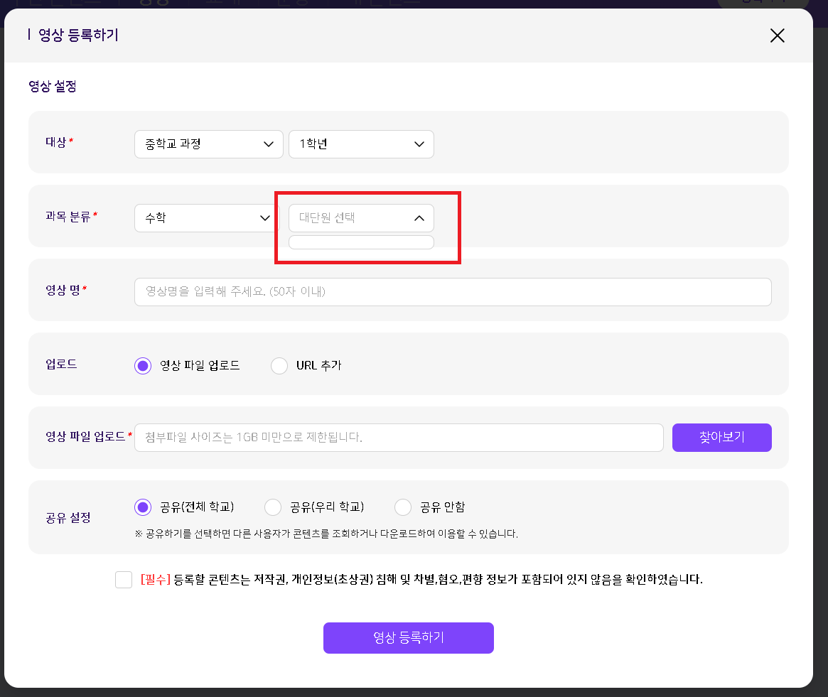Click the empty option list below 대단원 선택
Image resolution: width=828 pixels, height=697 pixels.
[361, 242]
